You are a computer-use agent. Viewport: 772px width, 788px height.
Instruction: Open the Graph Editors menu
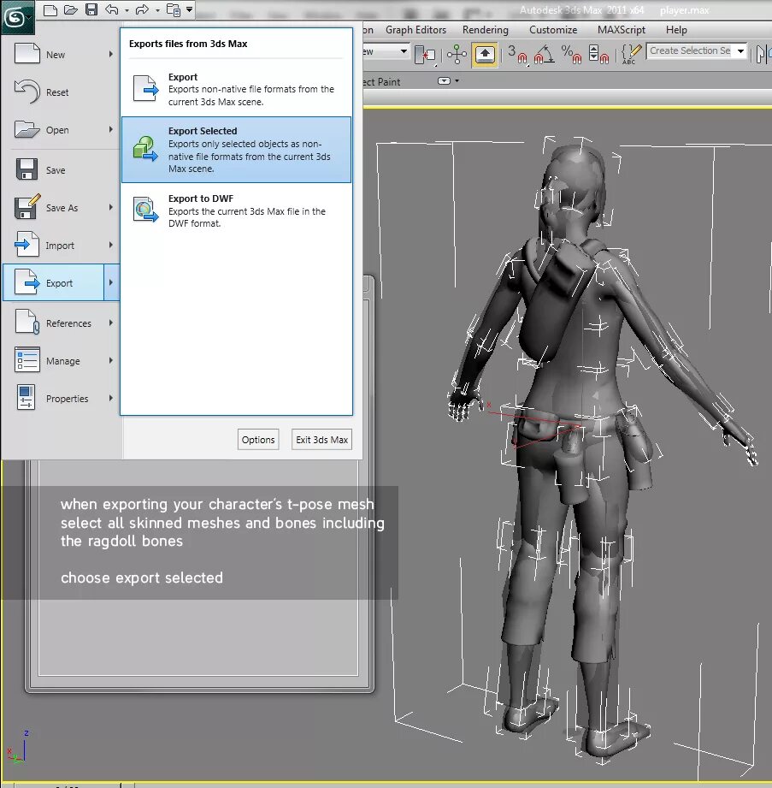[x=415, y=30]
